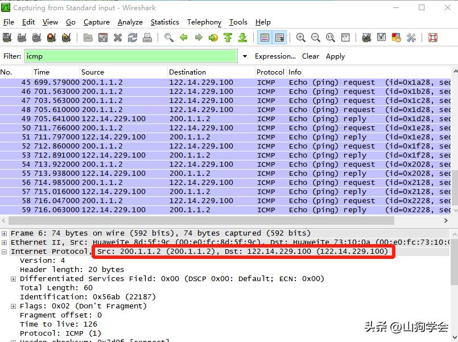The image size is (458, 342).
Task: Open the Analyze menu
Action: pyautogui.click(x=130, y=22)
